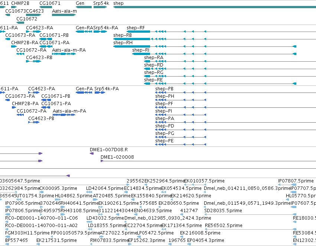This screenshot has height=246, width=316.
Task: Click the EK010357.5prime EST label
Action: click(204, 181)
